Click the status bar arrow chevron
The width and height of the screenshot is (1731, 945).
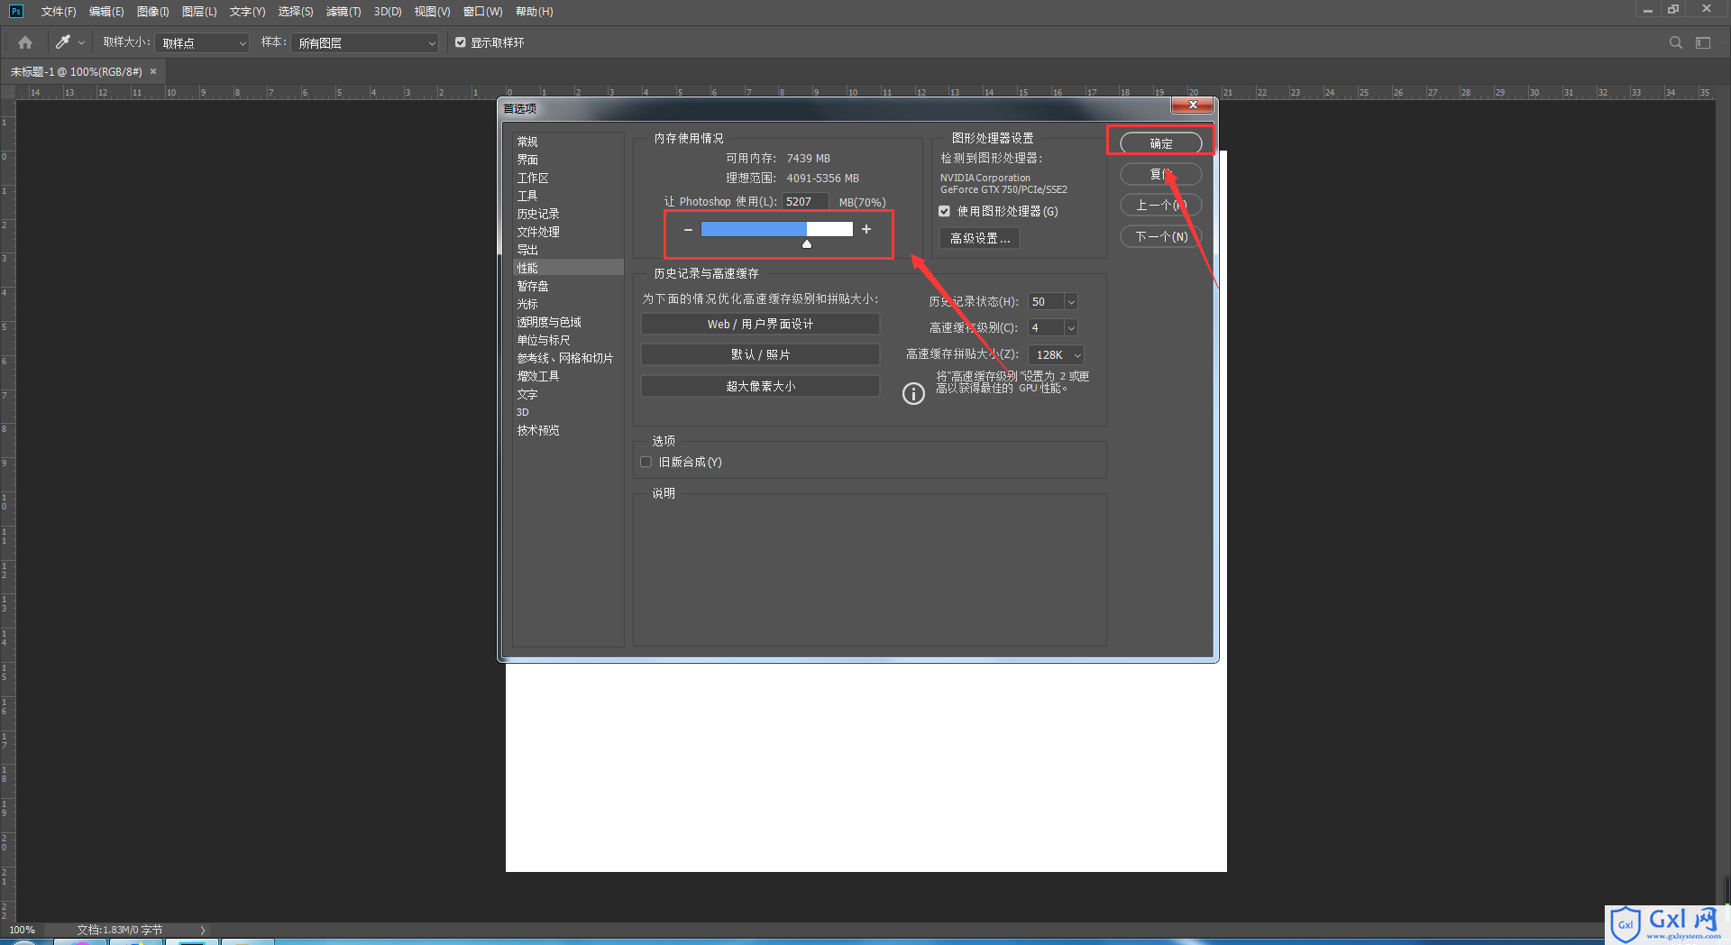203,930
